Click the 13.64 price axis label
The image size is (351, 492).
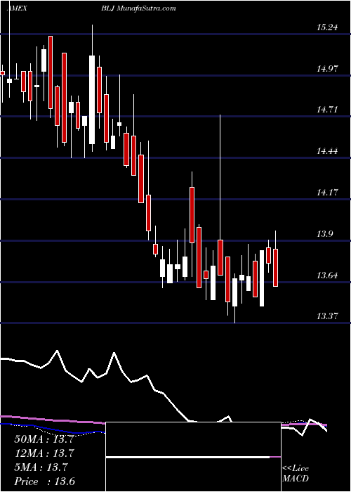[328, 276]
